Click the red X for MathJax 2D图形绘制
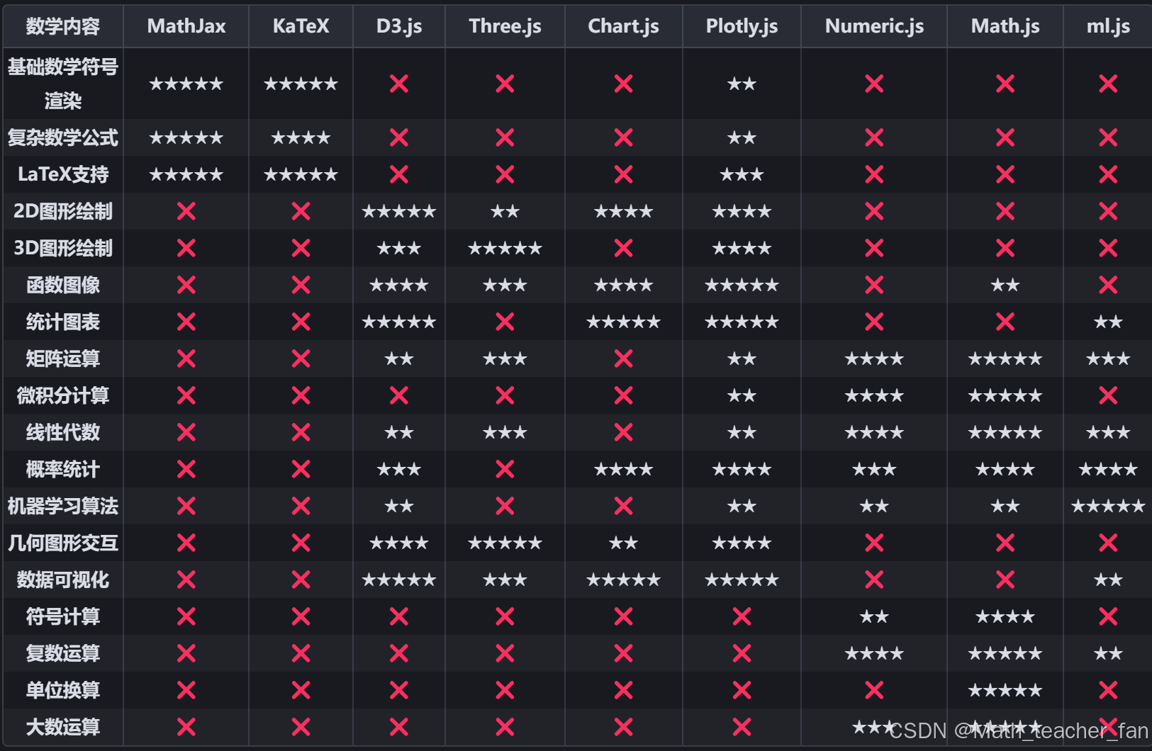 click(x=186, y=211)
